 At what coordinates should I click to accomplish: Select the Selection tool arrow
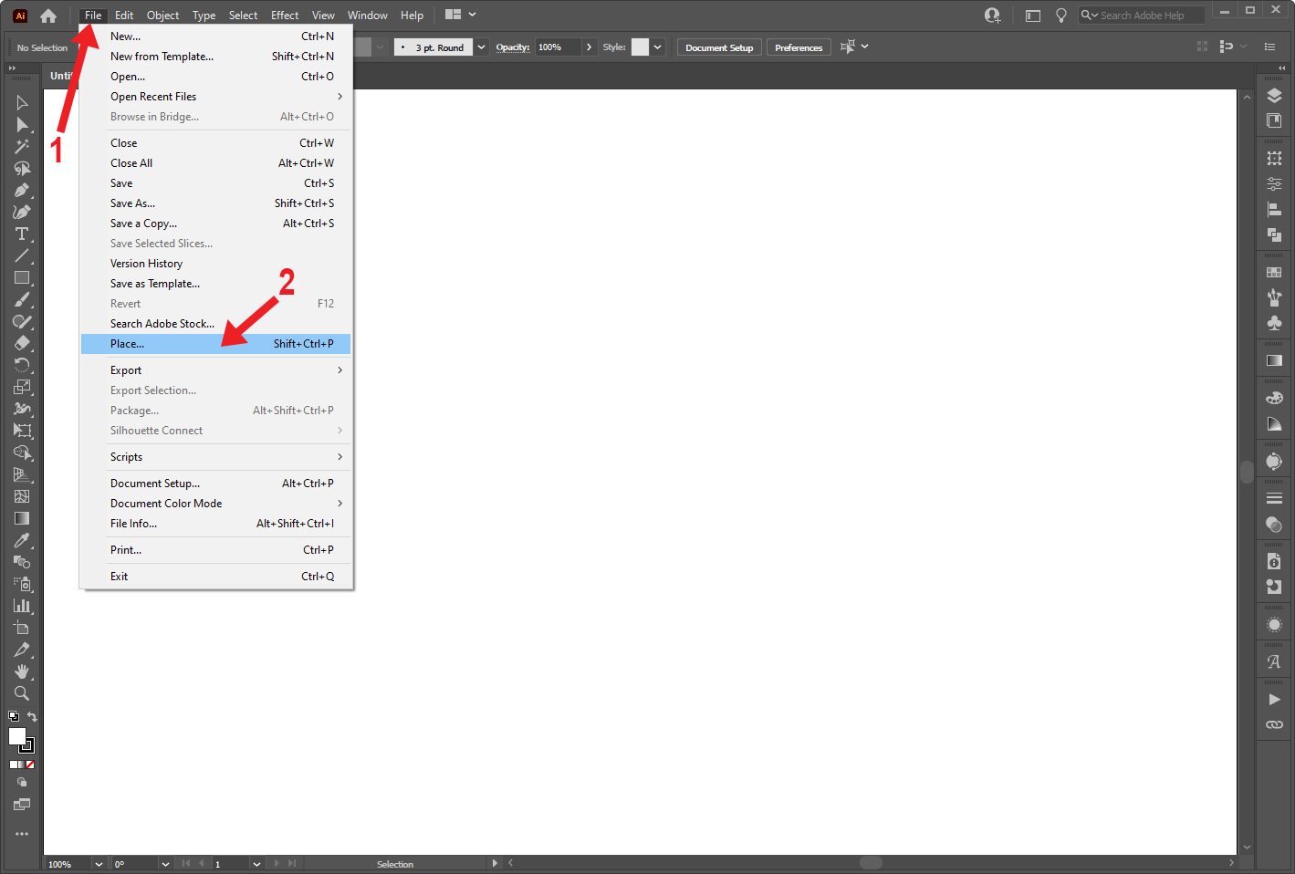click(22, 103)
